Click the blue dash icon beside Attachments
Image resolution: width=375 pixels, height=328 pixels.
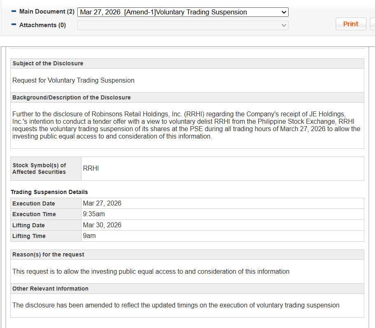point(14,25)
